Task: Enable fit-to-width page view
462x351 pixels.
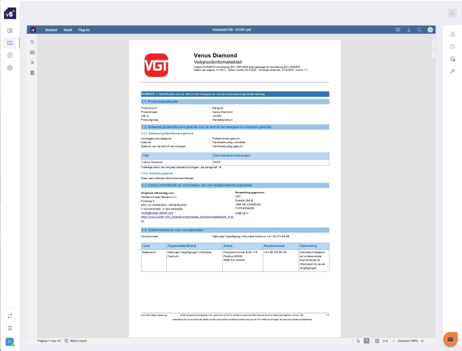Action: click(386, 341)
